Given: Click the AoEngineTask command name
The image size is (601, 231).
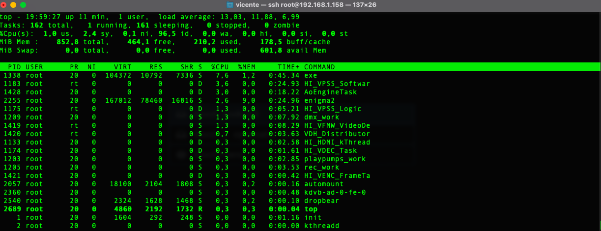Looking at the screenshot, I should tap(330, 92).
